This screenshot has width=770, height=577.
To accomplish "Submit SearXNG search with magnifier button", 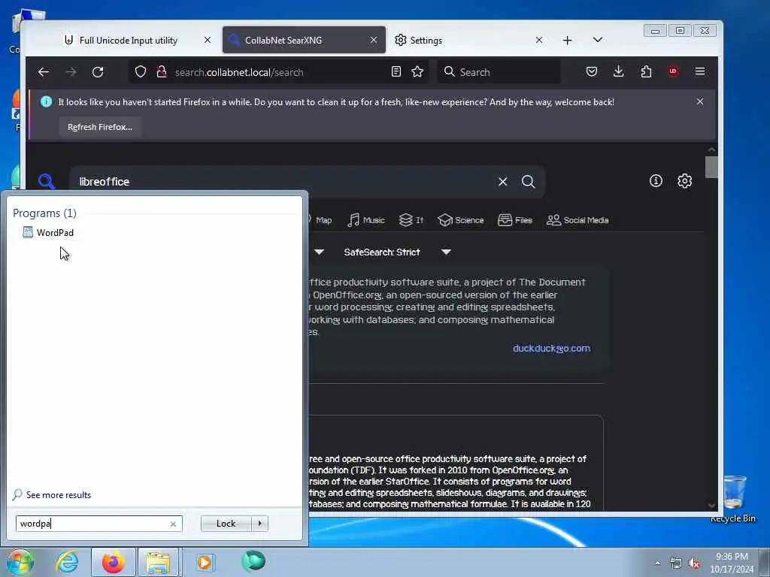I will [529, 182].
